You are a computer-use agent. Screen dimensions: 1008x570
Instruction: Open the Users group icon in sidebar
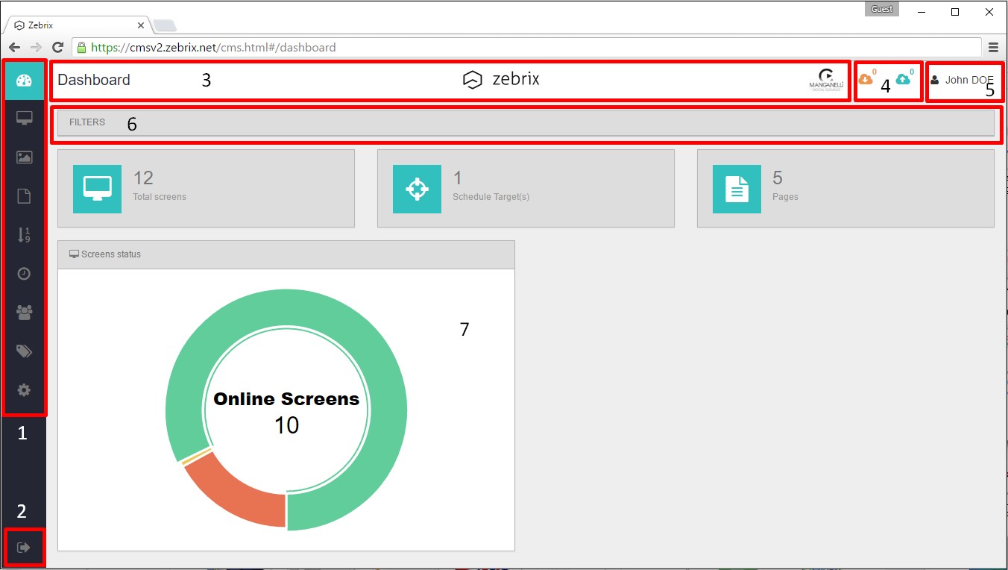(25, 313)
